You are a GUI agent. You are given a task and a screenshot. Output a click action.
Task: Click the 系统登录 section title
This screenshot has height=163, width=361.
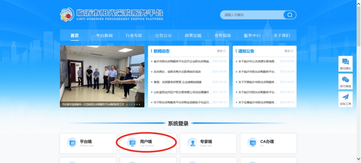click(178, 123)
